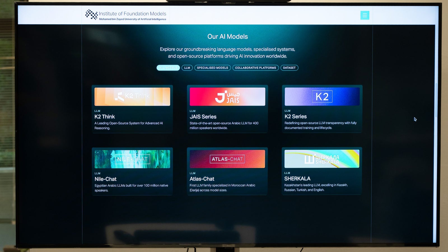Screen dimensions: 448x252
Task: Click the JAIS Series banner image
Action: point(227,97)
